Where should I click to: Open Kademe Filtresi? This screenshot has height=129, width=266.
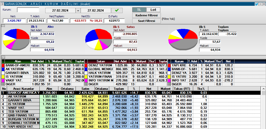pyautogui.click(x=146, y=15)
